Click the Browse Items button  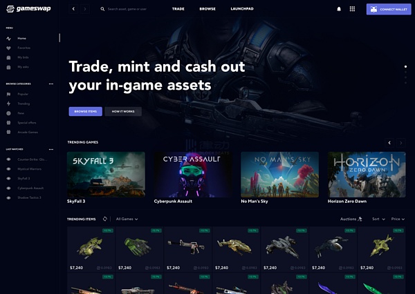click(86, 112)
